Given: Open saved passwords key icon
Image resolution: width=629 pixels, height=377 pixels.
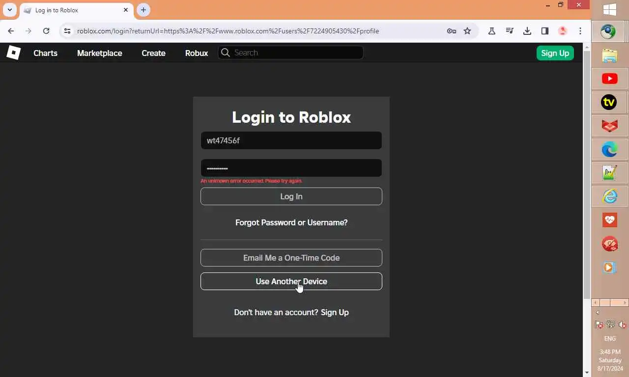Looking at the screenshot, I should (451, 31).
